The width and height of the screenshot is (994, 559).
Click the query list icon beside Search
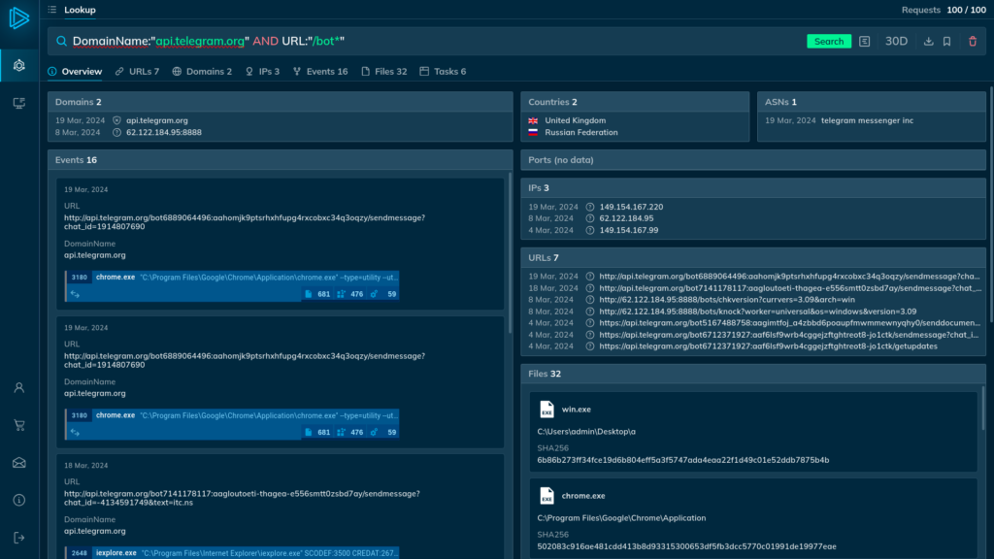pos(865,42)
